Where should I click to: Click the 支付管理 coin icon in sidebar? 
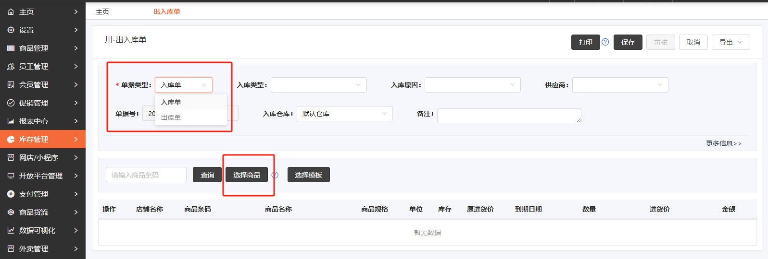[11, 194]
